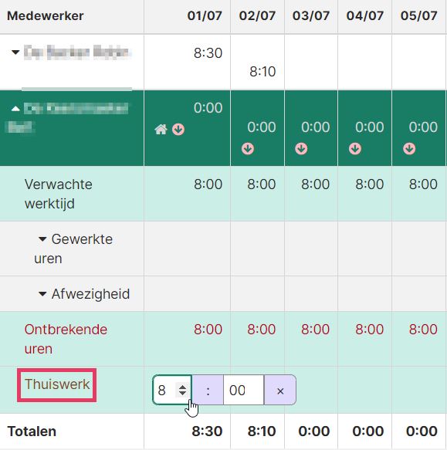Click the pink down-arrow icon in 03/07 column
Image resolution: width=447 pixels, height=450 pixels.
click(x=301, y=149)
